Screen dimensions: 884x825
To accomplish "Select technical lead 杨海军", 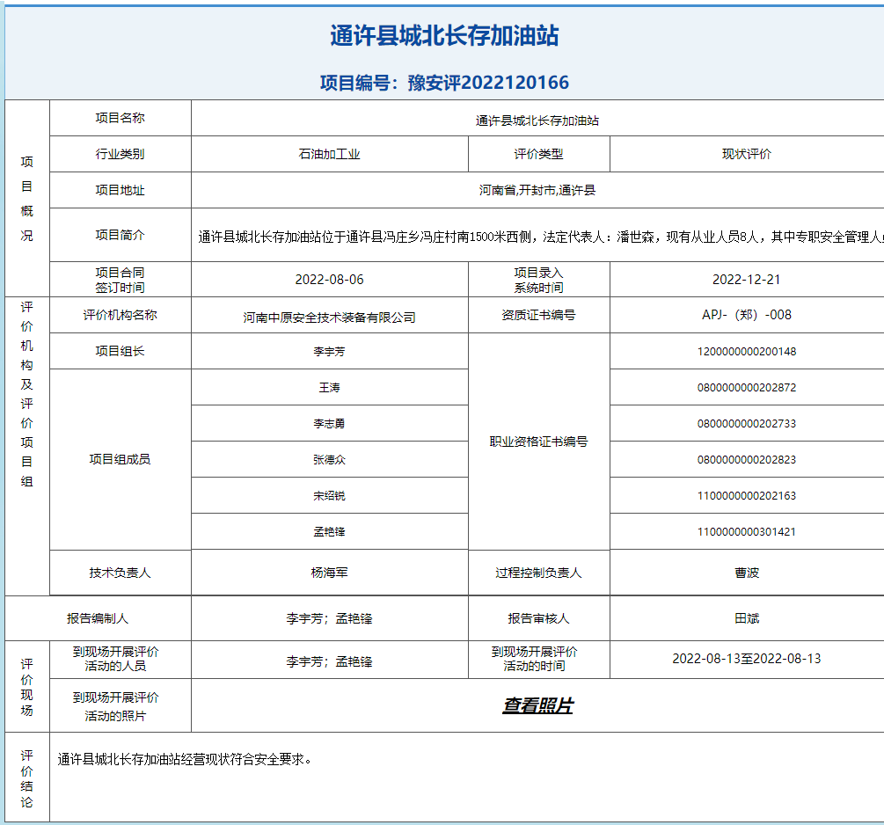I will point(329,573).
